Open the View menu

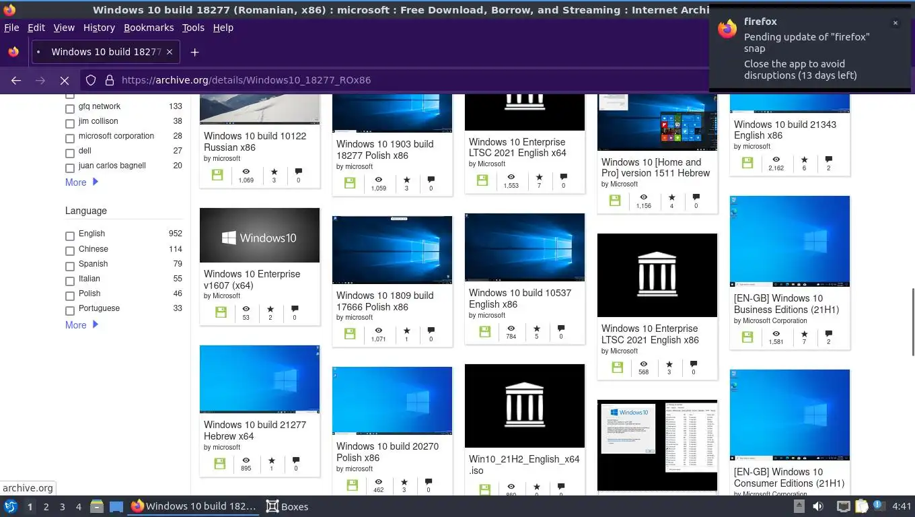[x=64, y=28]
